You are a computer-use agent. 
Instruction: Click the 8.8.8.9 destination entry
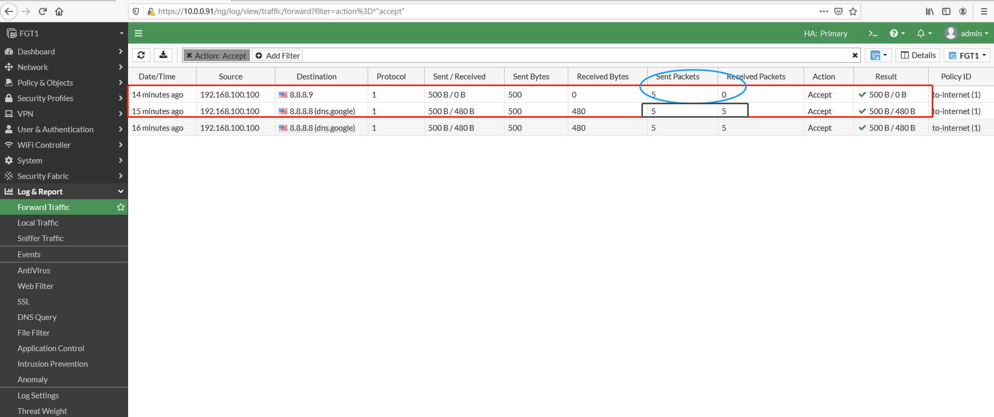pos(301,94)
